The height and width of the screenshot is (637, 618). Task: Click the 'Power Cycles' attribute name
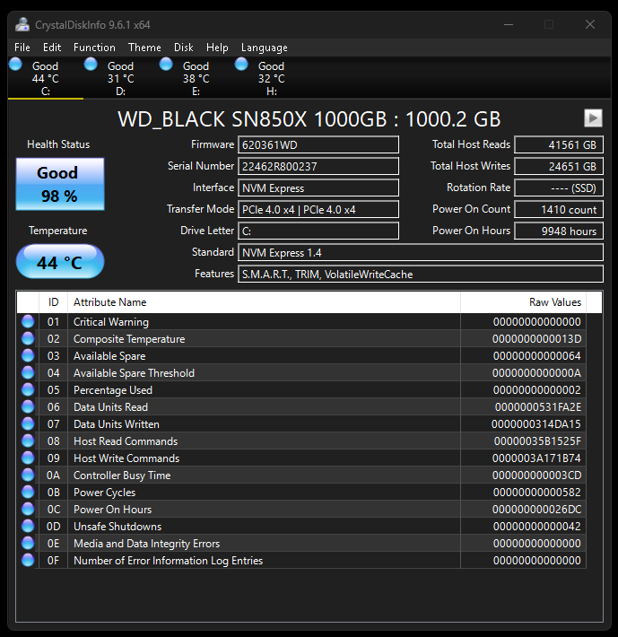[104, 493]
